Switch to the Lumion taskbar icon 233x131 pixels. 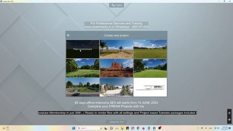154,128
